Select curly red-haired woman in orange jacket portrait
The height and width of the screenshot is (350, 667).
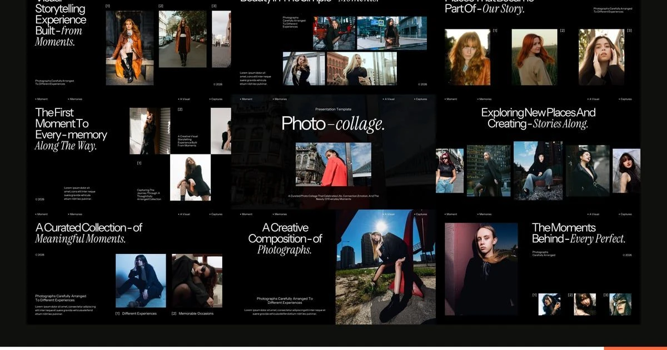(x=467, y=57)
